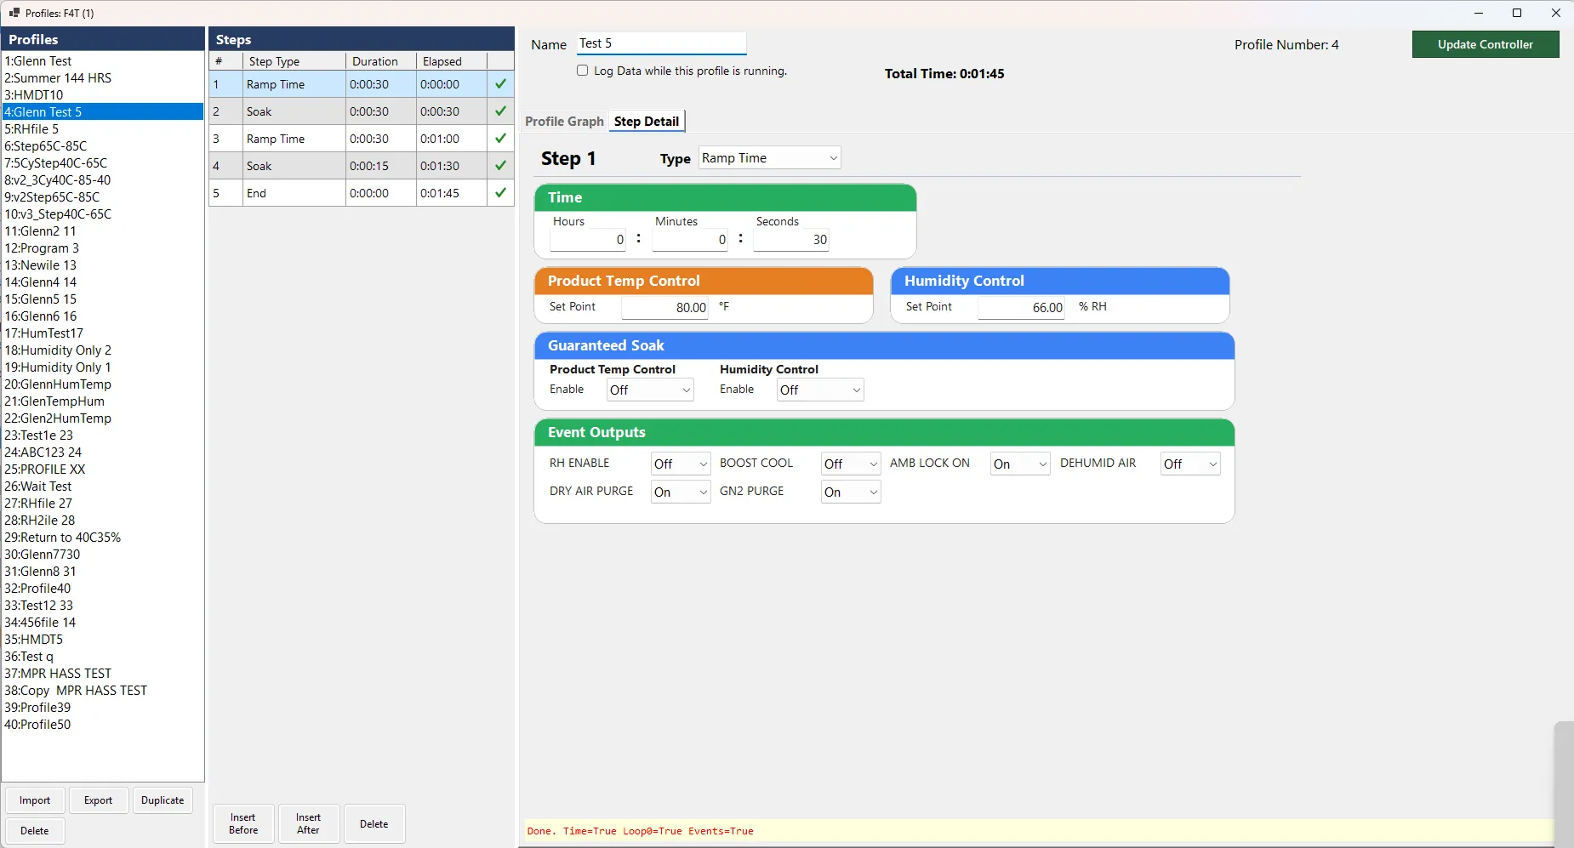Select step 3 Ramp Time row
This screenshot has height=848, width=1574.
(x=362, y=138)
